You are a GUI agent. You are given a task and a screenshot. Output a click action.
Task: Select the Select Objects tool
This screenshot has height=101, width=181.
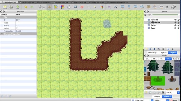click(109, 7)
